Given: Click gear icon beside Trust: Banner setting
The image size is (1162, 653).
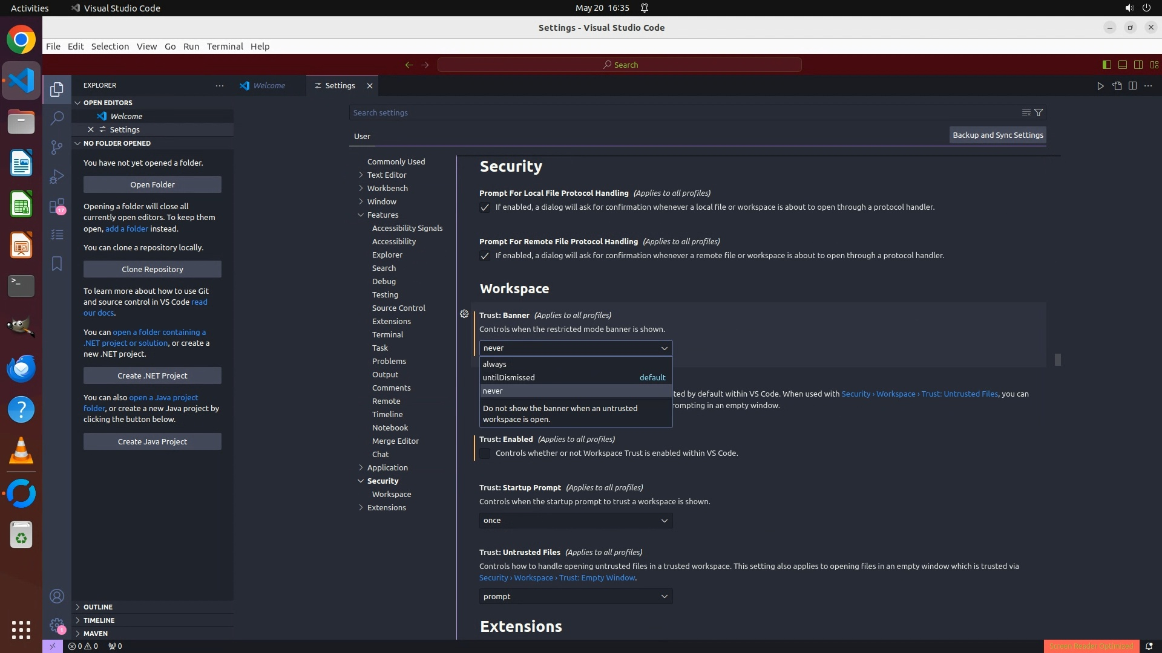Looking at the screenshot, I should click(464, 314).
